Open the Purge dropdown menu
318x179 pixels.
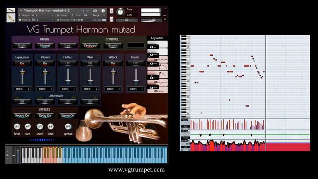click(x=99, y=15)
